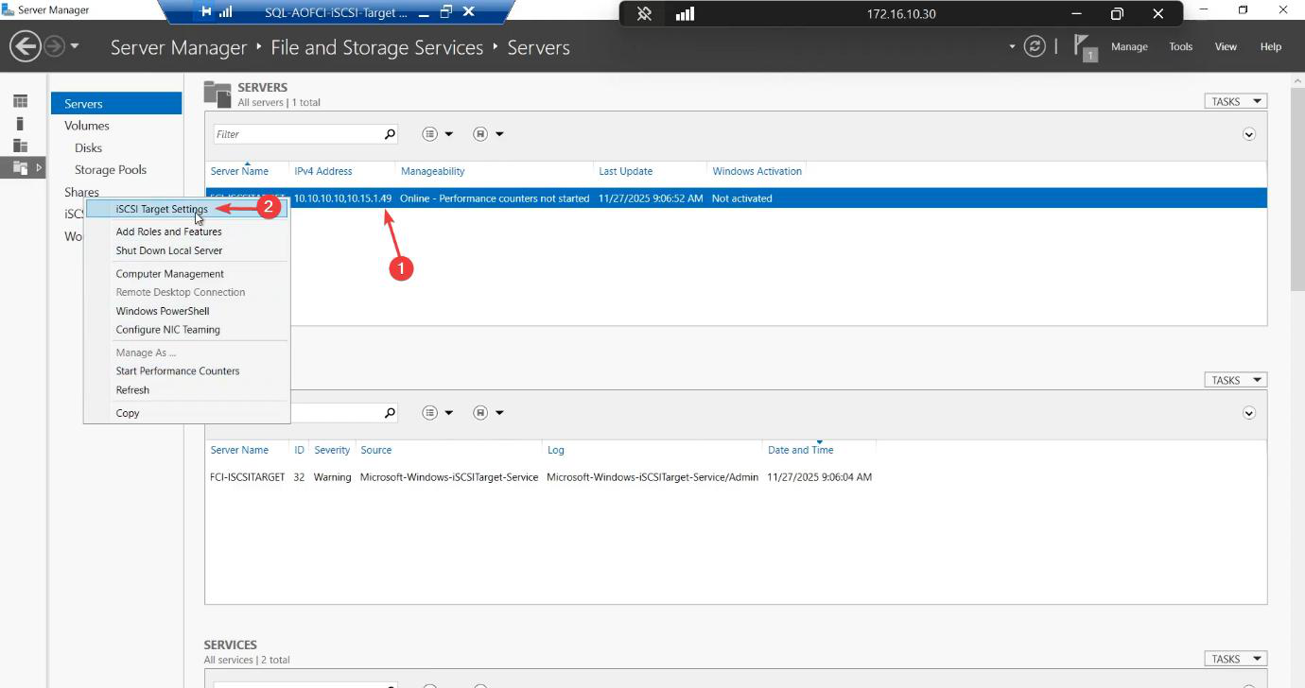
Task: Sort events by Severity column
Action: click(x=332, y=450)
